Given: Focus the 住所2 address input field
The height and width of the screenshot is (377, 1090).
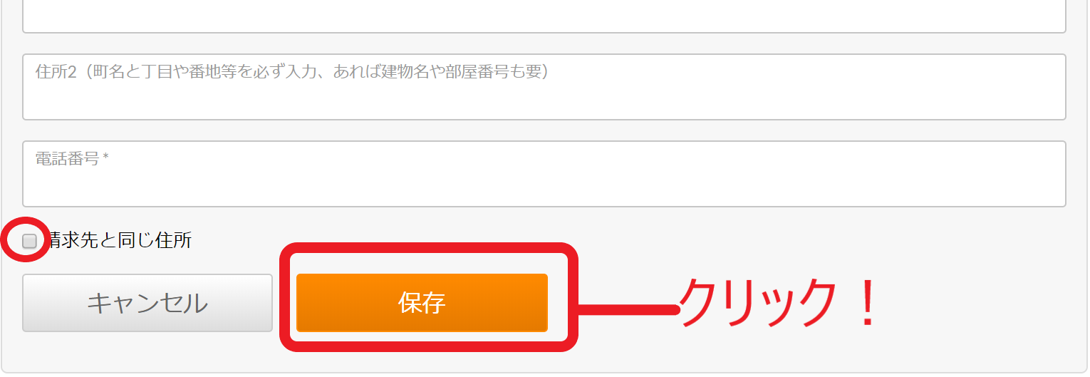Looking at the screenshot, I should click(544, 87).
